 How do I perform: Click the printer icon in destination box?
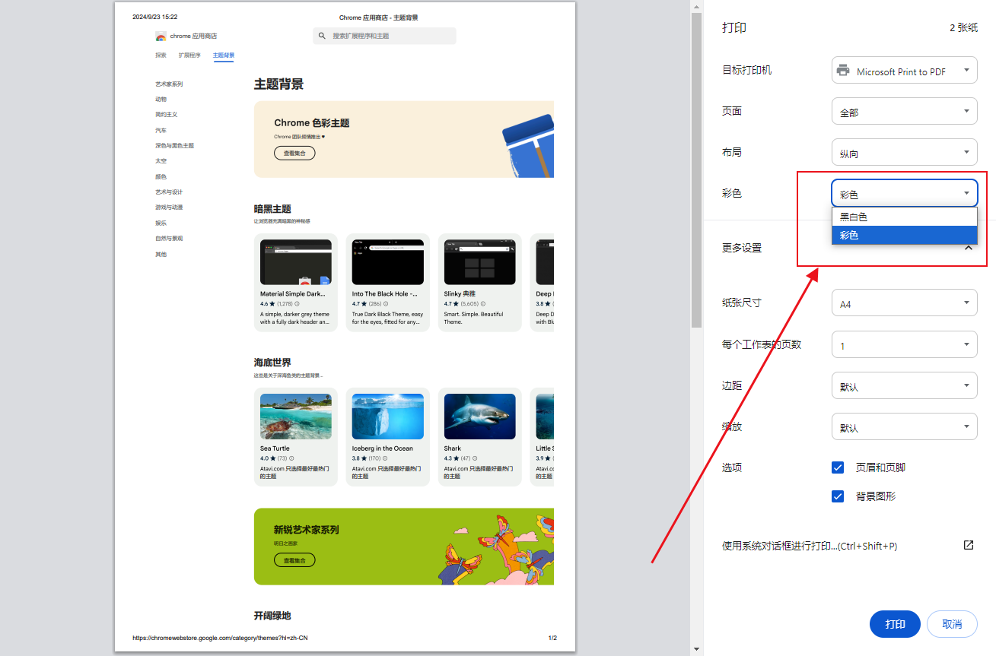coord(843,71)
